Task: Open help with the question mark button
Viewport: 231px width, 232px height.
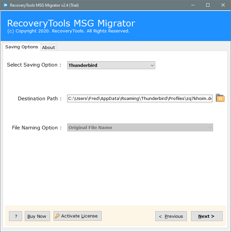Action: (x=16, y=216)
